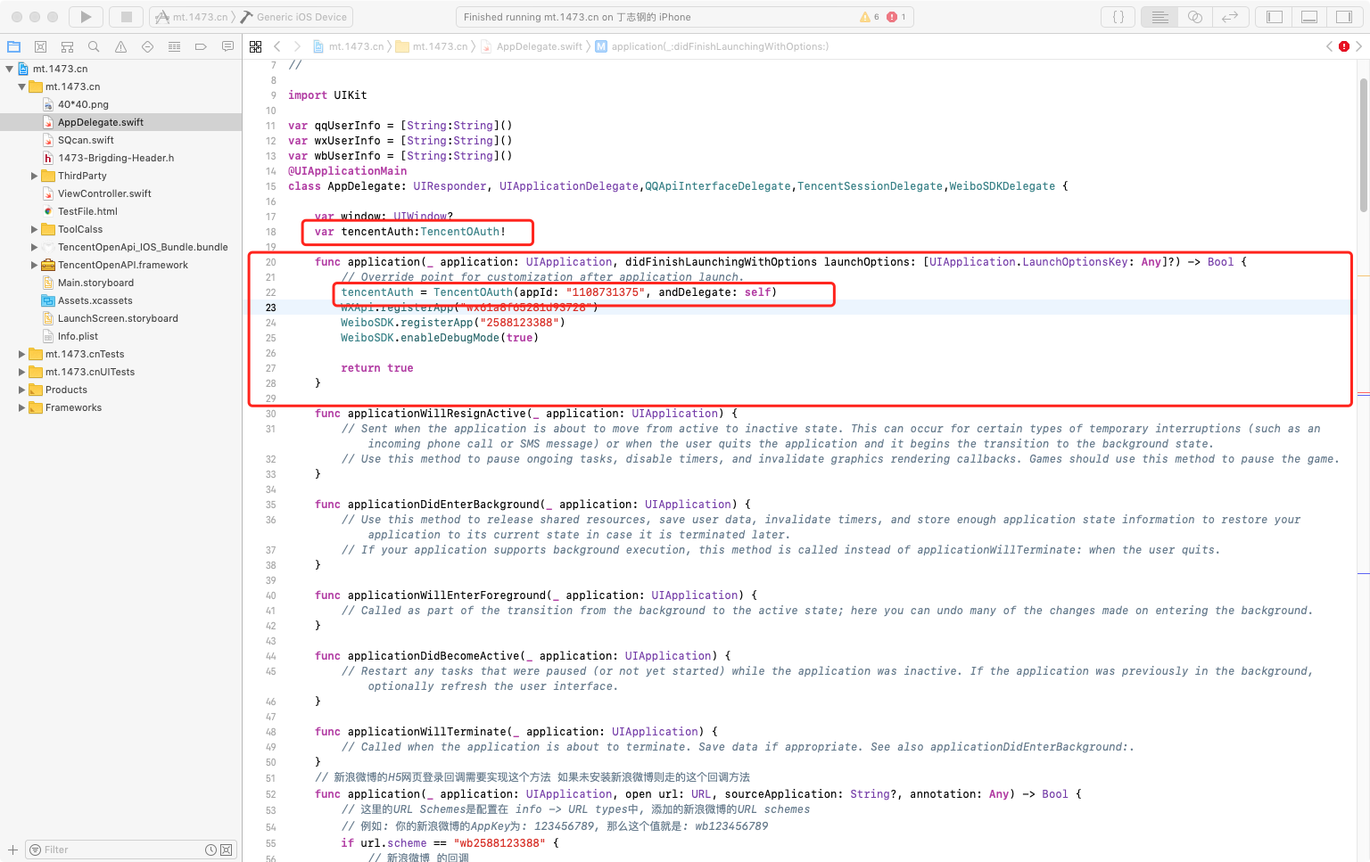Viewport: 1370px width, 862px height.
Task: Click mt.1473.cn folder in jump bar
Action: pos(433,46)
